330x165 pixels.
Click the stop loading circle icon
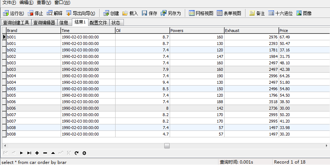[84, 153]
